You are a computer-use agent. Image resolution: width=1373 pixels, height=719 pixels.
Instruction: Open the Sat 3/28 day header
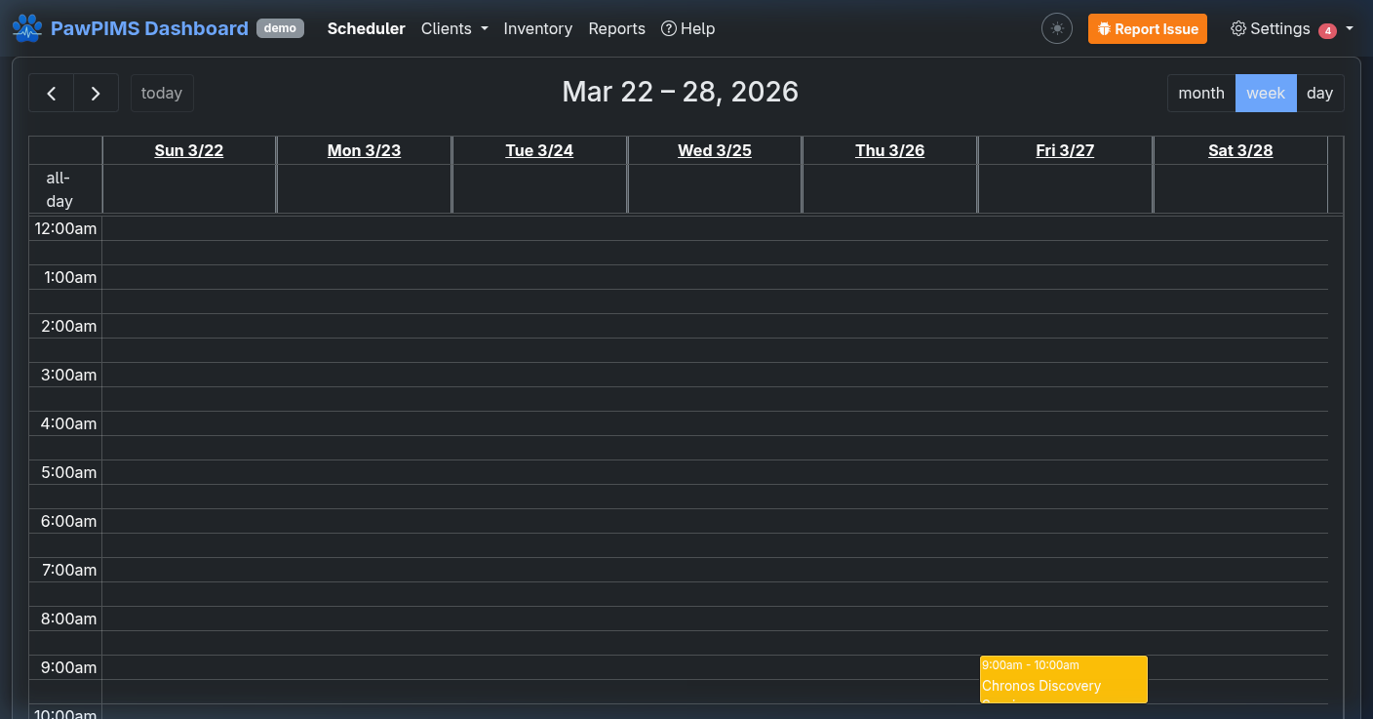(x=1240, y=150)
